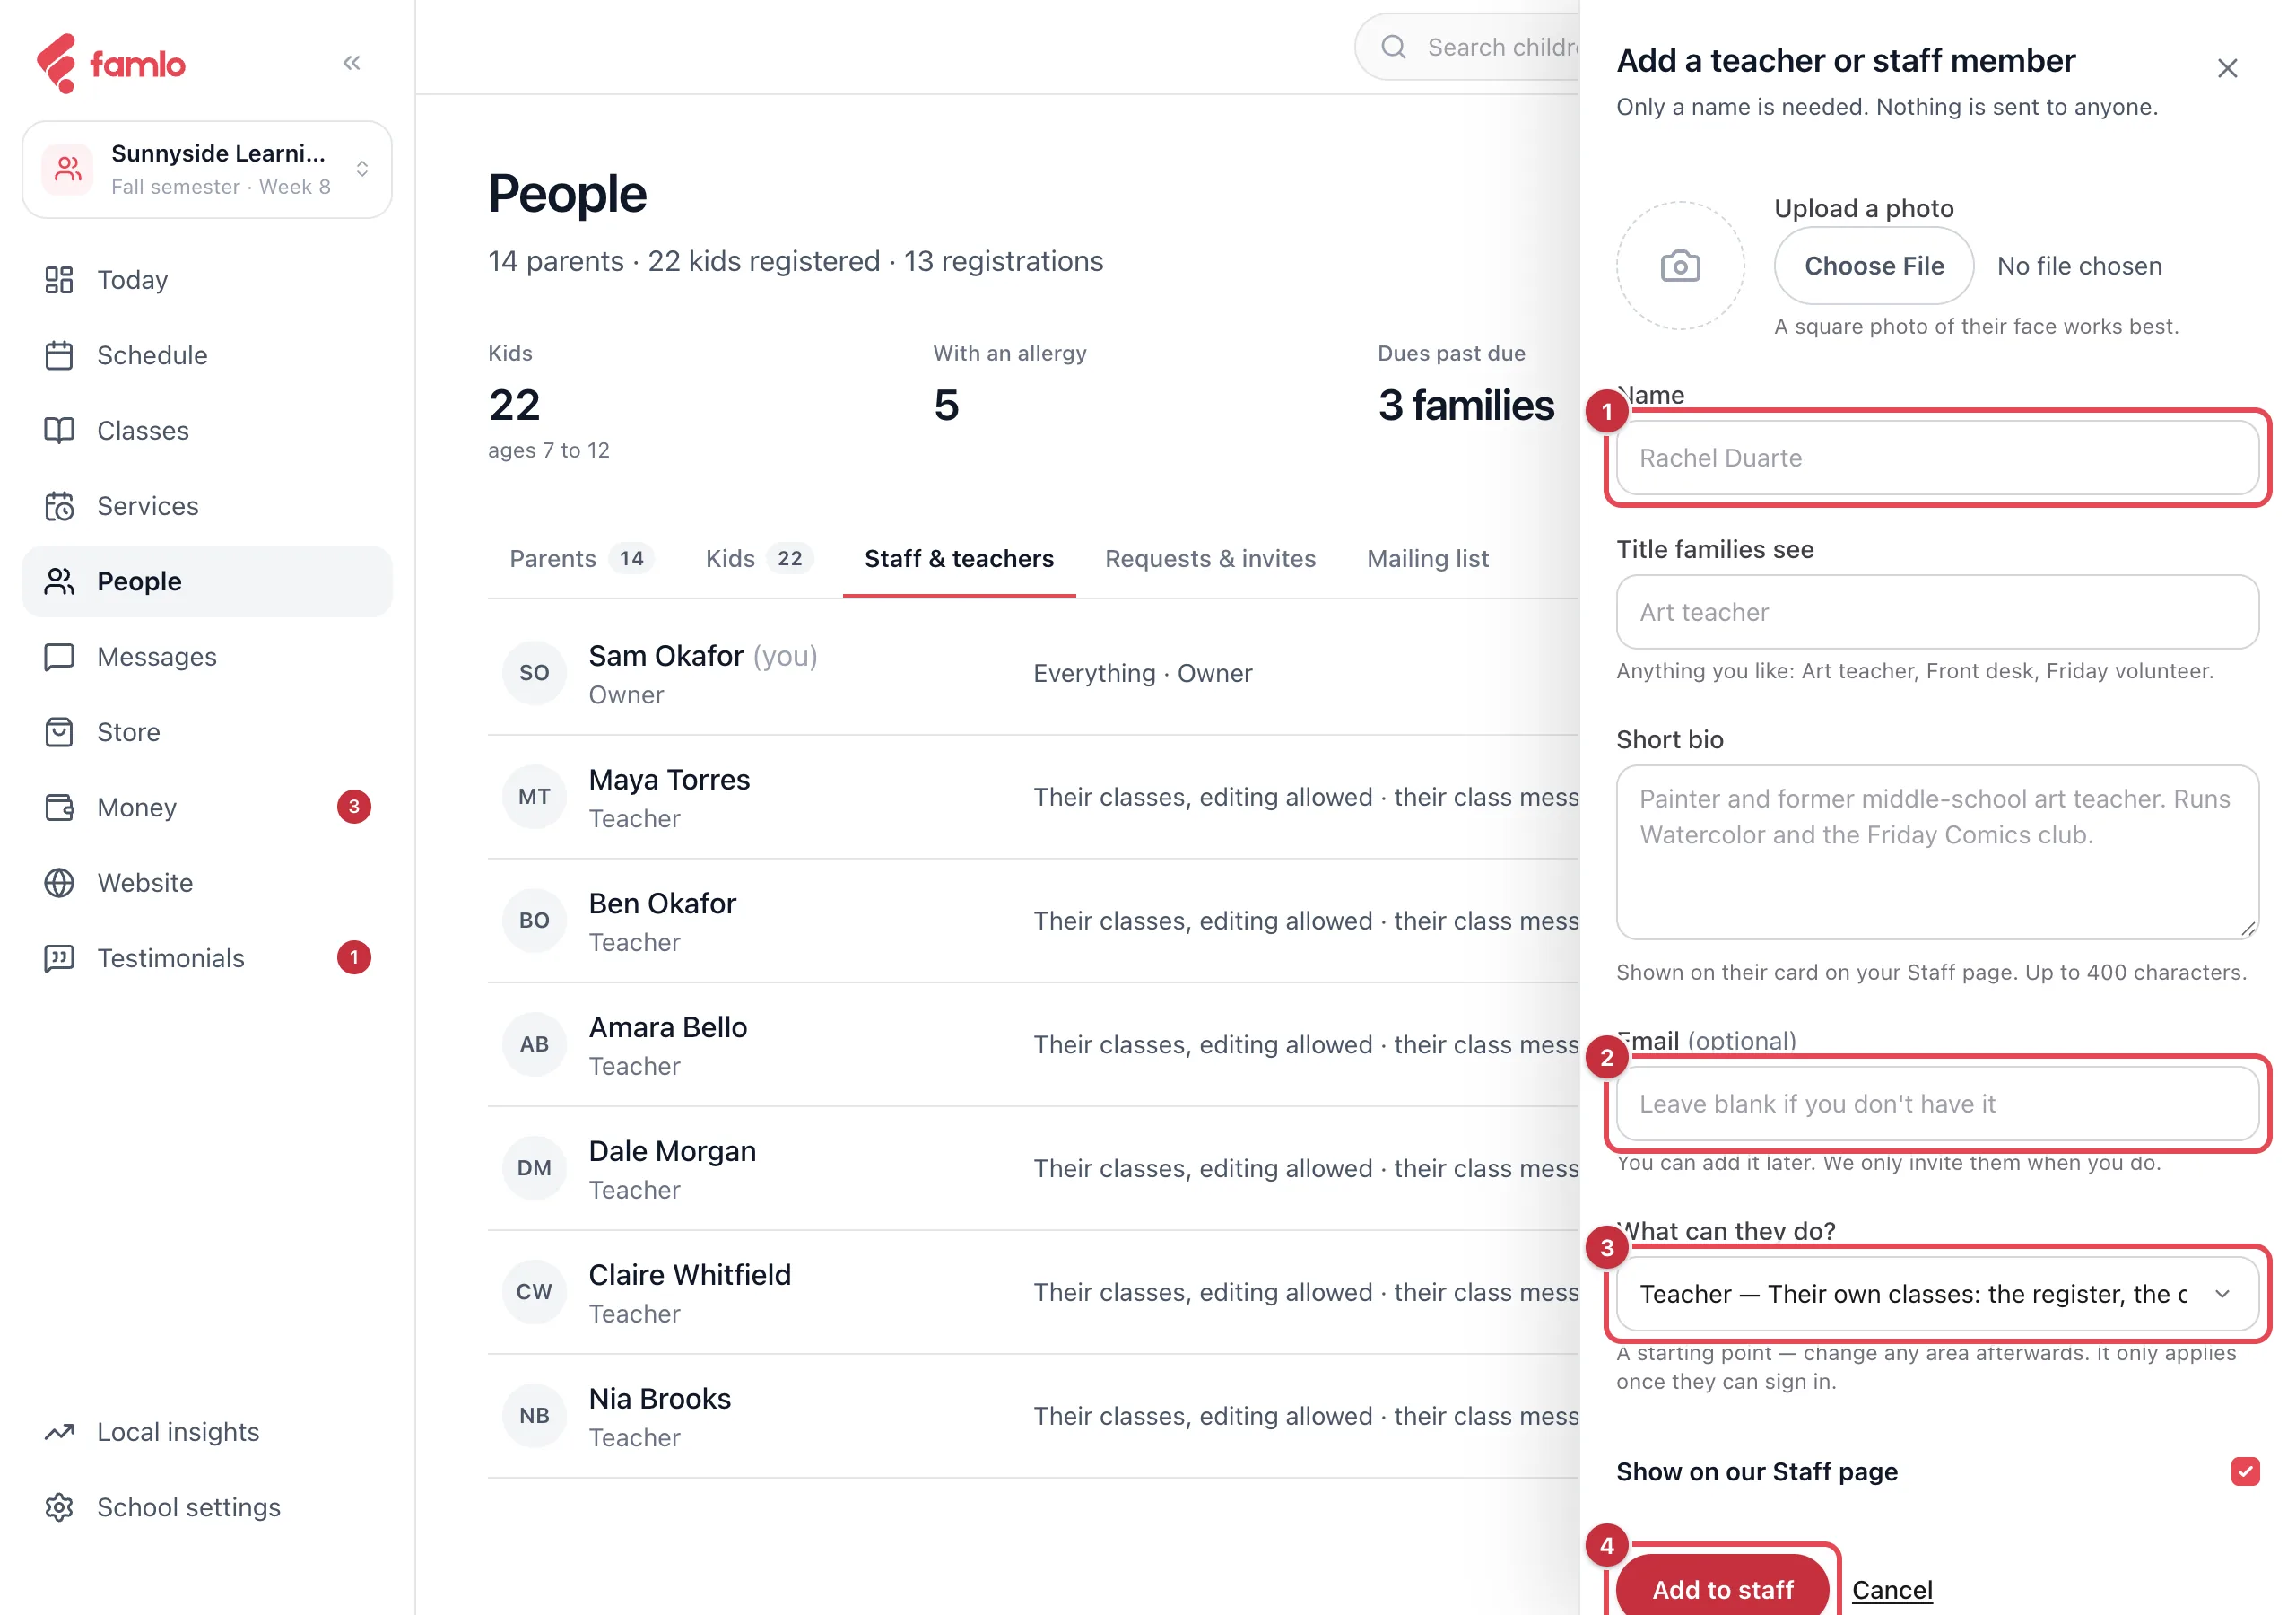The image size is (2296, 1615).
Task: Click the Services calendar-clock icon
Action: point(59,506)
